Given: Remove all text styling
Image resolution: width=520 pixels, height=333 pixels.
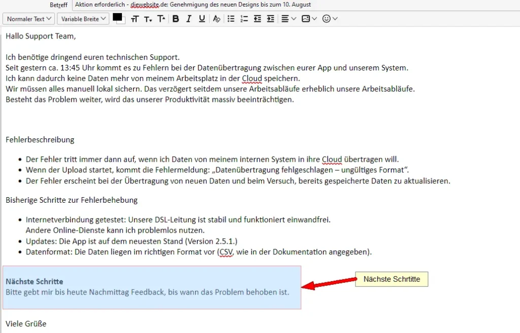Looking at the screenshot, I should click(x=216, y=19).
